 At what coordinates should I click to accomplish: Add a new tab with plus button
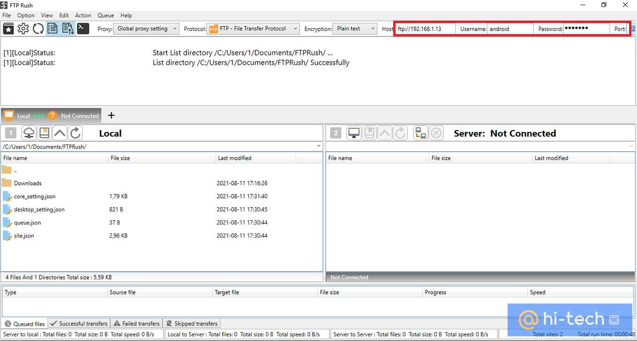coord(111,116)
